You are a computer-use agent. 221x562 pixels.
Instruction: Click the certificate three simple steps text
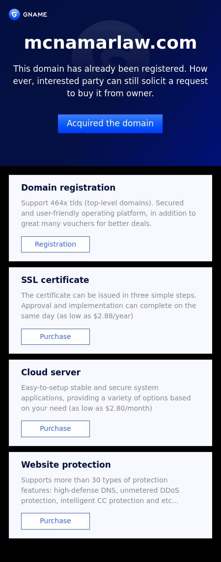109,296
